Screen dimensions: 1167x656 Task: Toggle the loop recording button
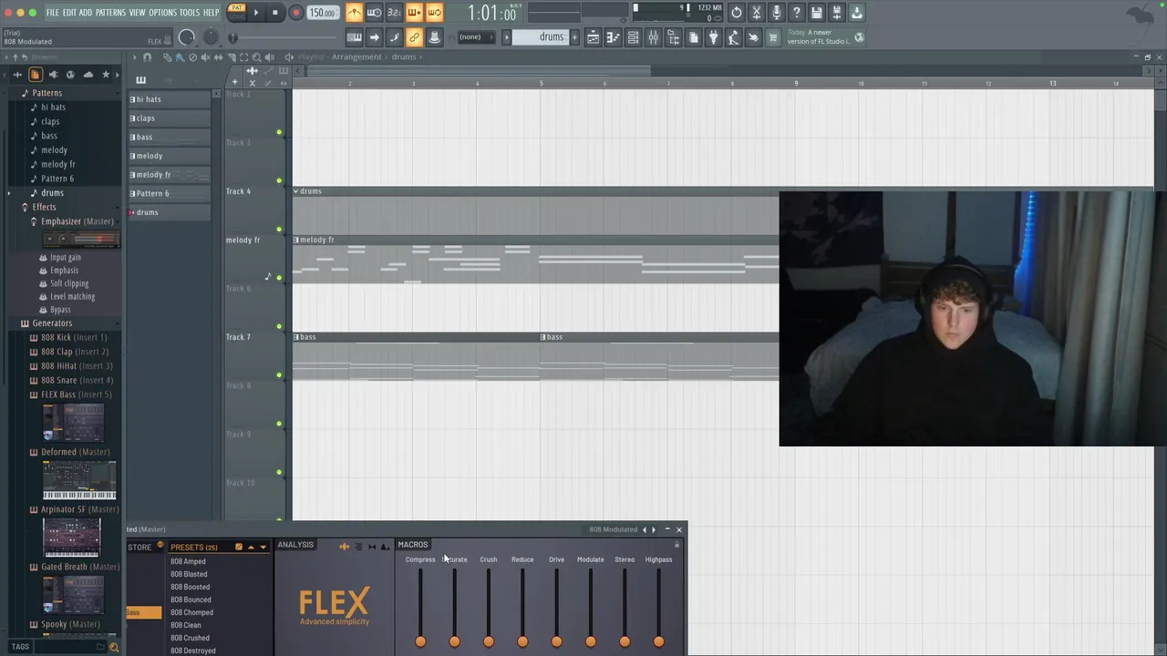[x=434, y=13]
